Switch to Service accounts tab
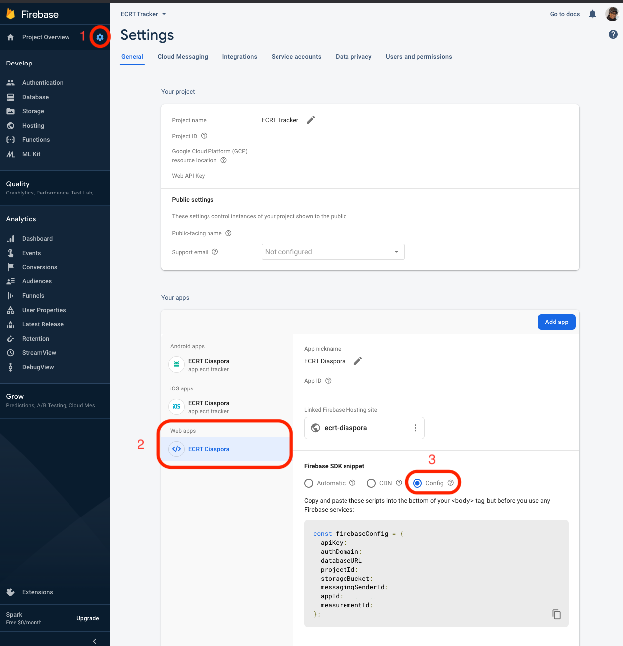Screen dimensions: 623x646 [x=296, y=57]
